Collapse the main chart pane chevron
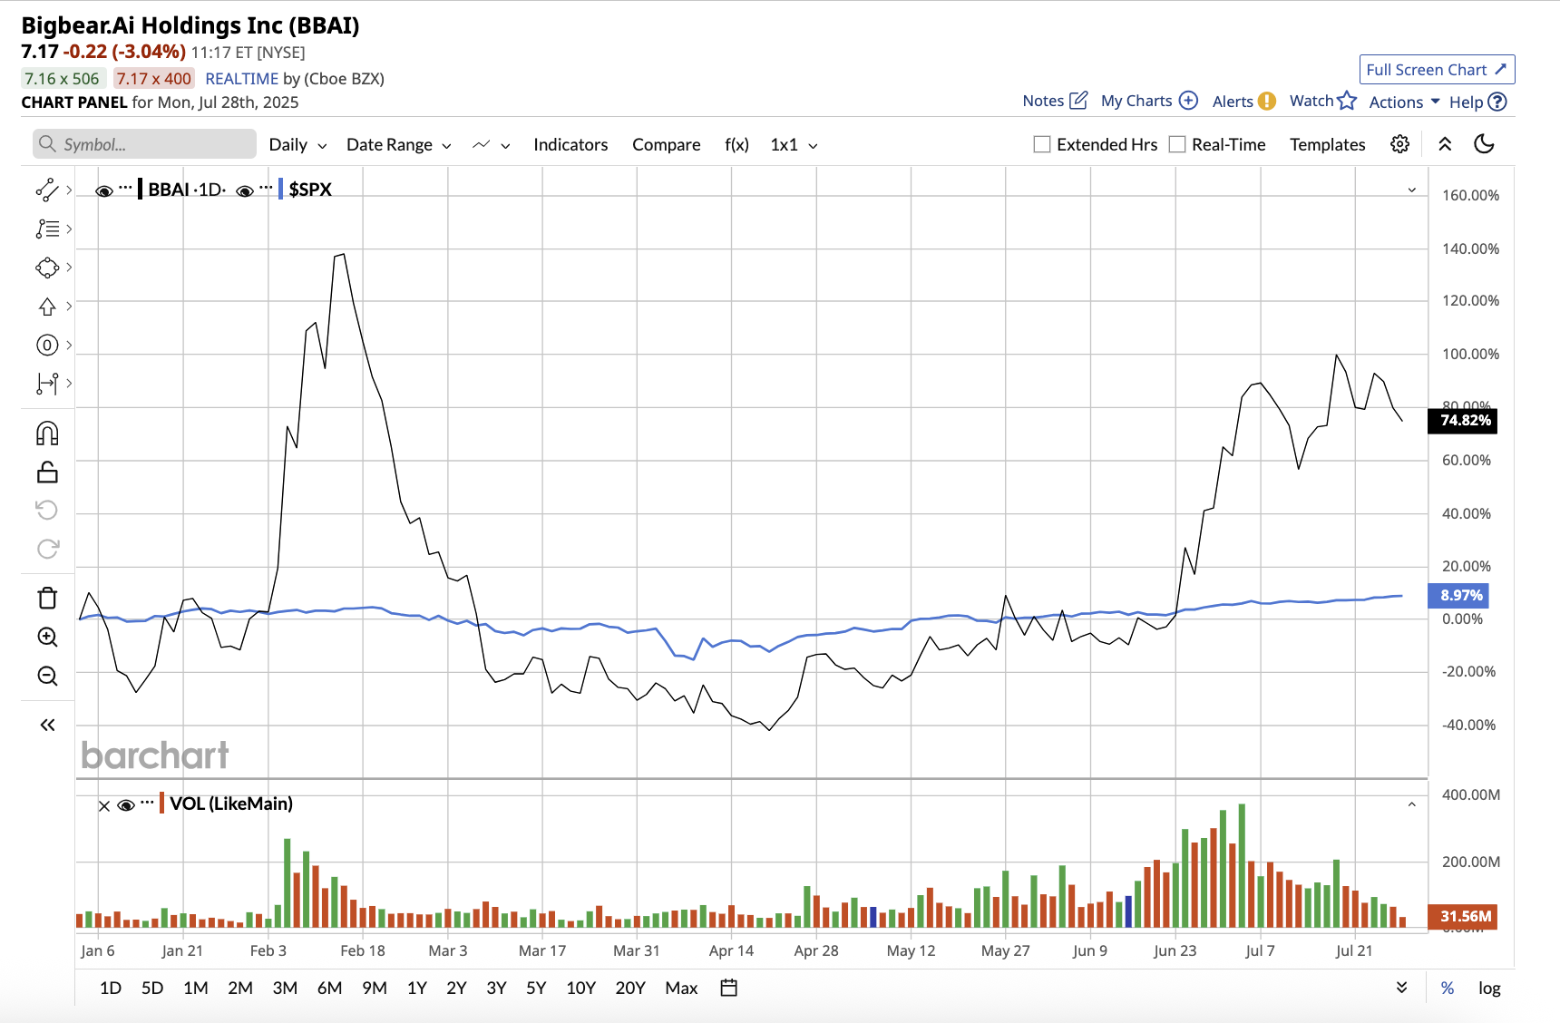 pos(1412,190)
